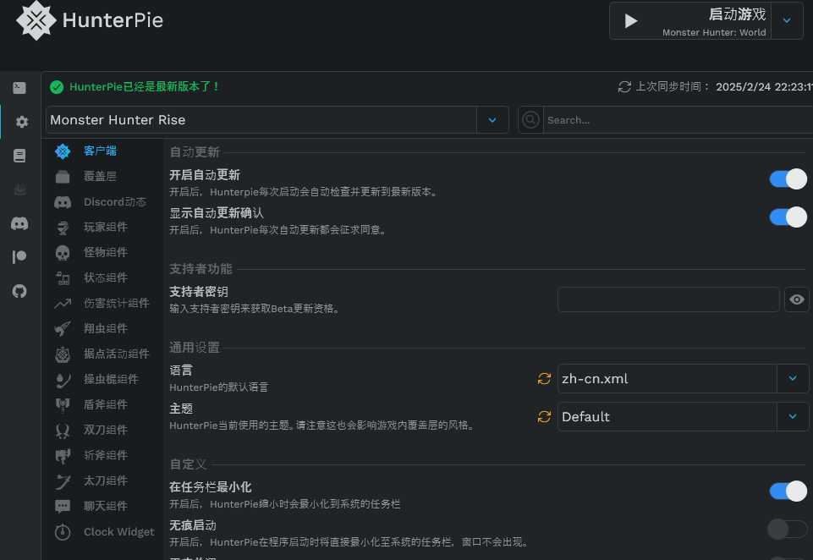This screenshot has height=560, width=813.
Task: Enable 无痕启动 switch
Action: [x=788, y=530]
